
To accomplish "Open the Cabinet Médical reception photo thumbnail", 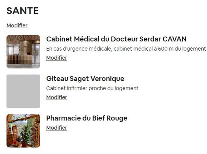I will pyautogui.click(x=23, y=52).
